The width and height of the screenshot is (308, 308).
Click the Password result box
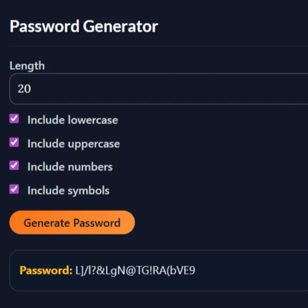point(154,270)
